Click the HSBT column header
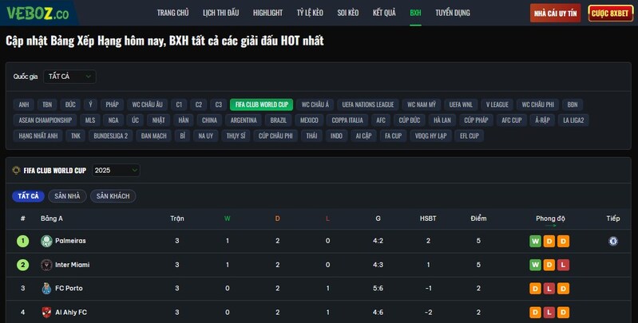638x323 pixels. 428,219
